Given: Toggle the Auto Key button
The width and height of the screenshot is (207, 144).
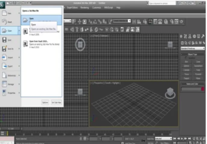Looking at the screenshot, I should [151, 139].
